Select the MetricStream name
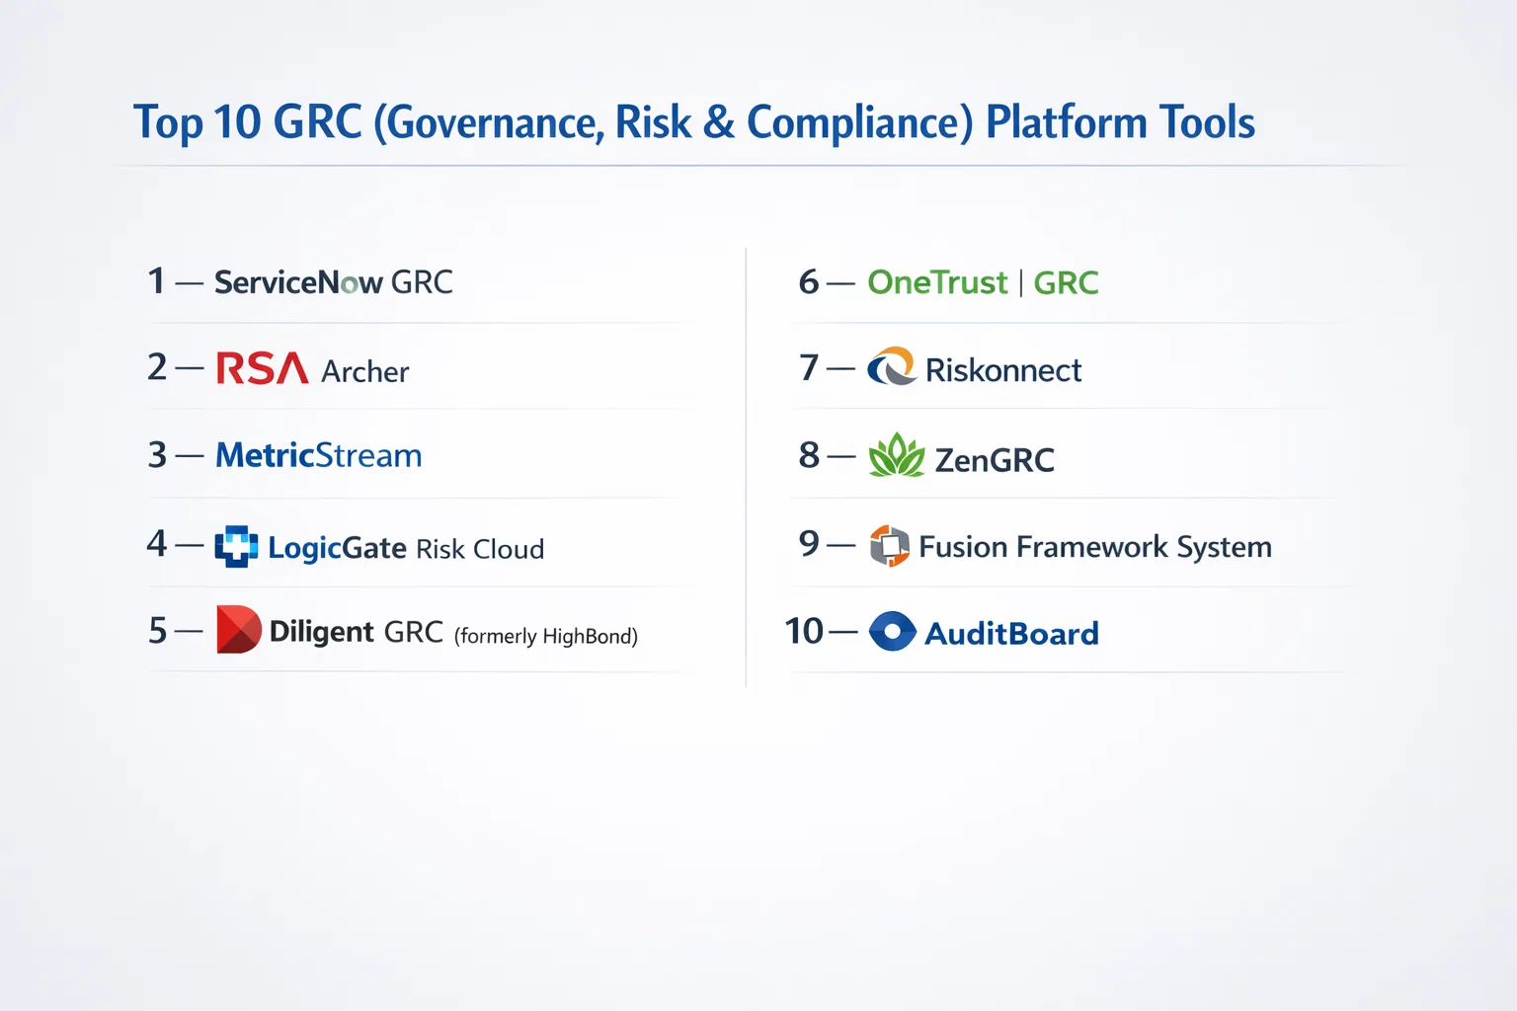This screenshot has width=1517, height=1011. pos(318,455)
